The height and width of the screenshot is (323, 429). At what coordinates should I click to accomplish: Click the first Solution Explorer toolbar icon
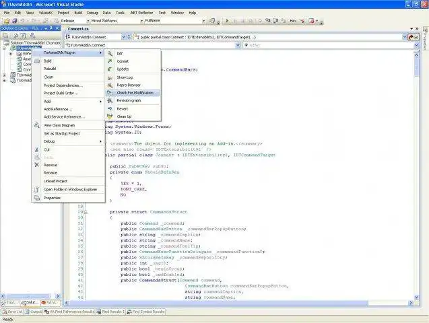pyautogui.click(x=5, y=36)
